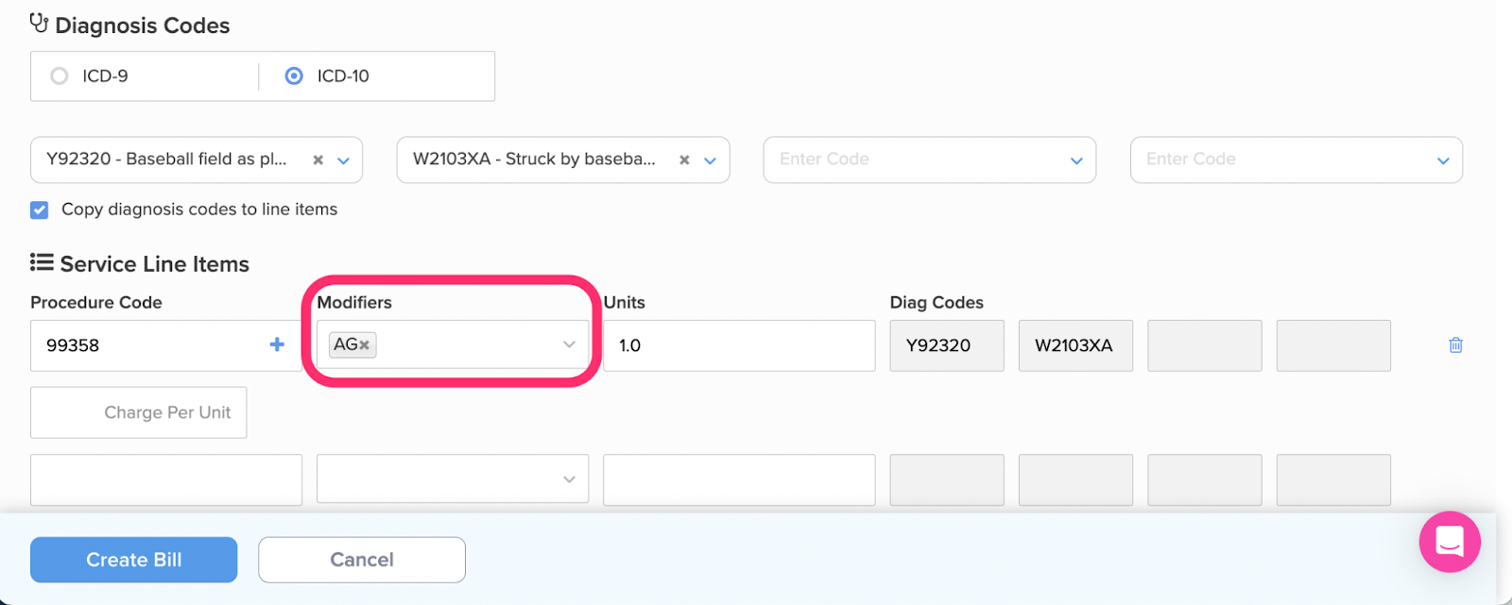
Task: Click the Create Bill button
Action: pyautogui.click(x=132, y=559)
